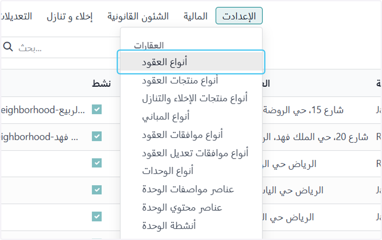Click address cell شارع 20، حي الملك فهد

click(315, 137)
